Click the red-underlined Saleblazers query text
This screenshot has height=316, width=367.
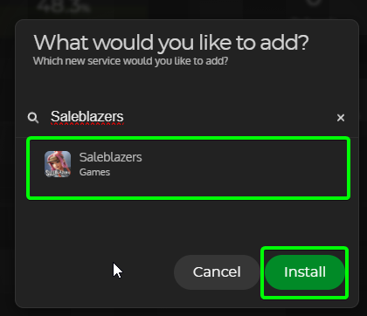click(87, 117)
